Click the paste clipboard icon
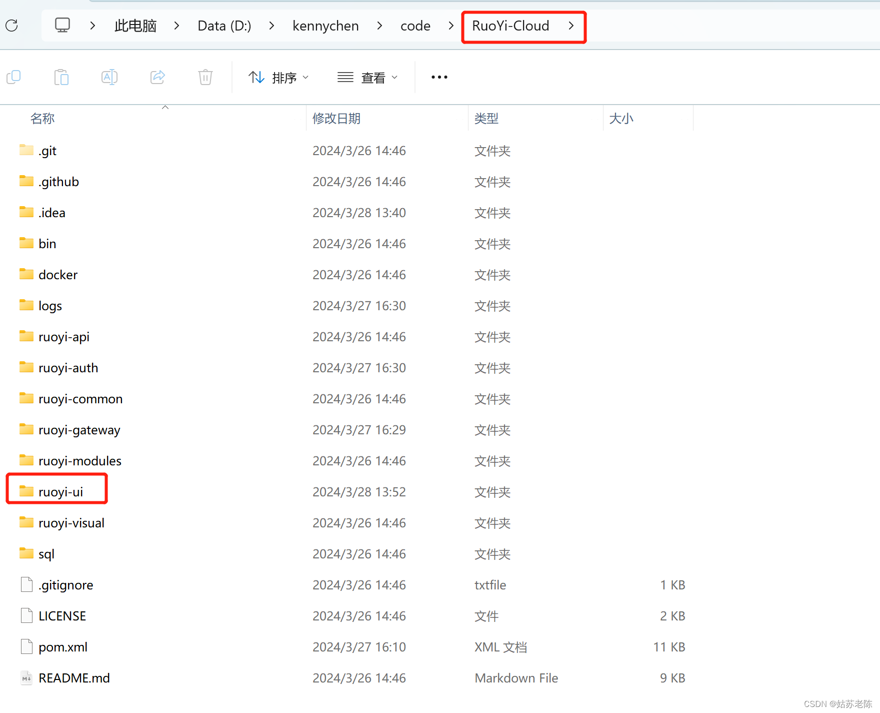This screenshot has width=880, height=713. click(x=61, y=77)
